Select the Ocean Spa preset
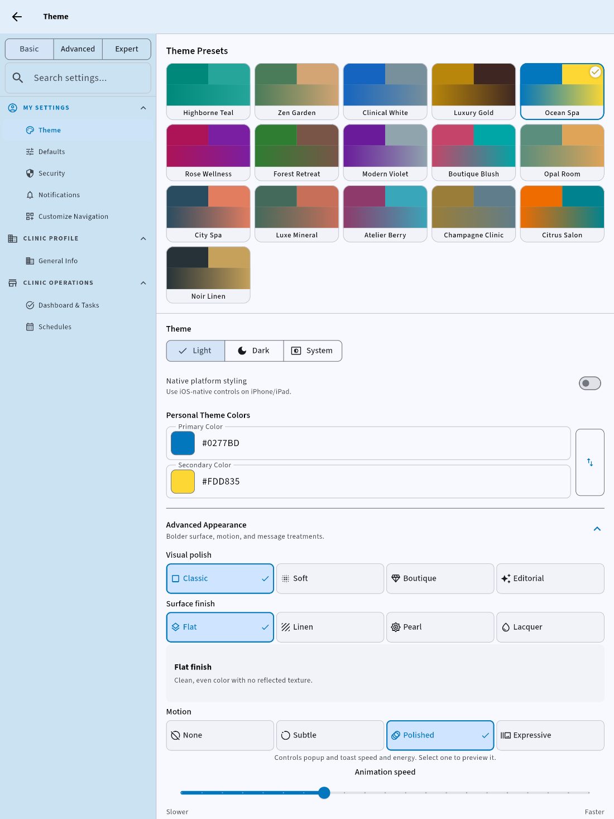Screen dimensions: 614x819 point(562,92)
